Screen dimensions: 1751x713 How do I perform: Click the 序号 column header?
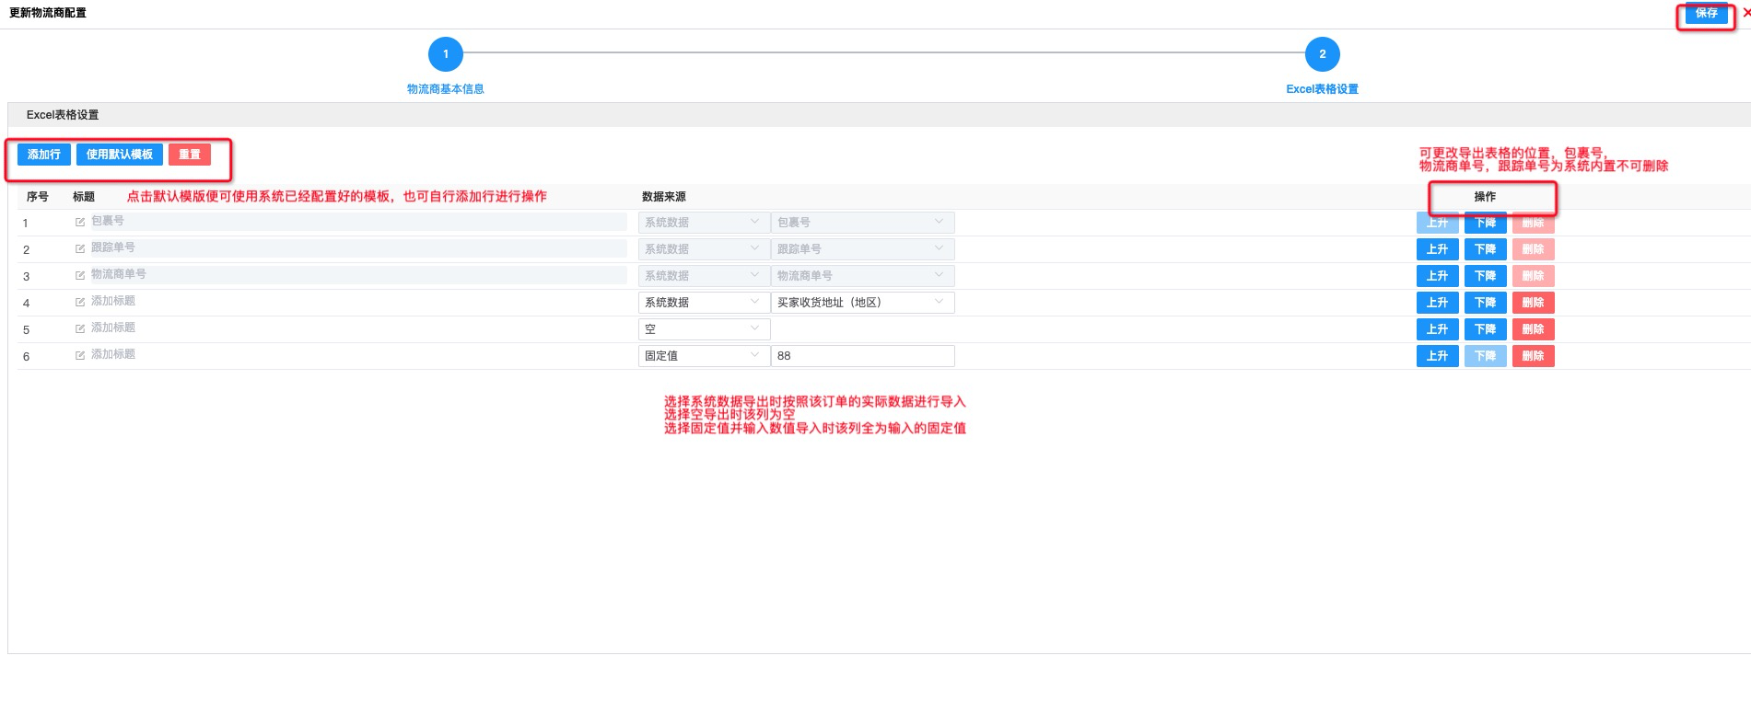[38, 197]
